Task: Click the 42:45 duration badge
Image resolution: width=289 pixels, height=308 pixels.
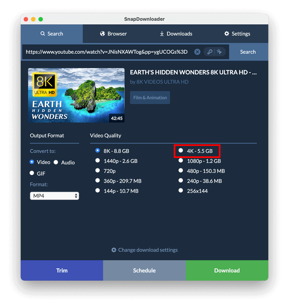Action: click(117, 118)
